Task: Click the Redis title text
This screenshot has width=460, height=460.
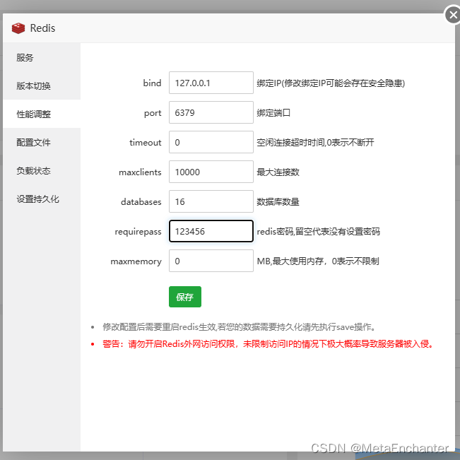Action: coord(42,28)
